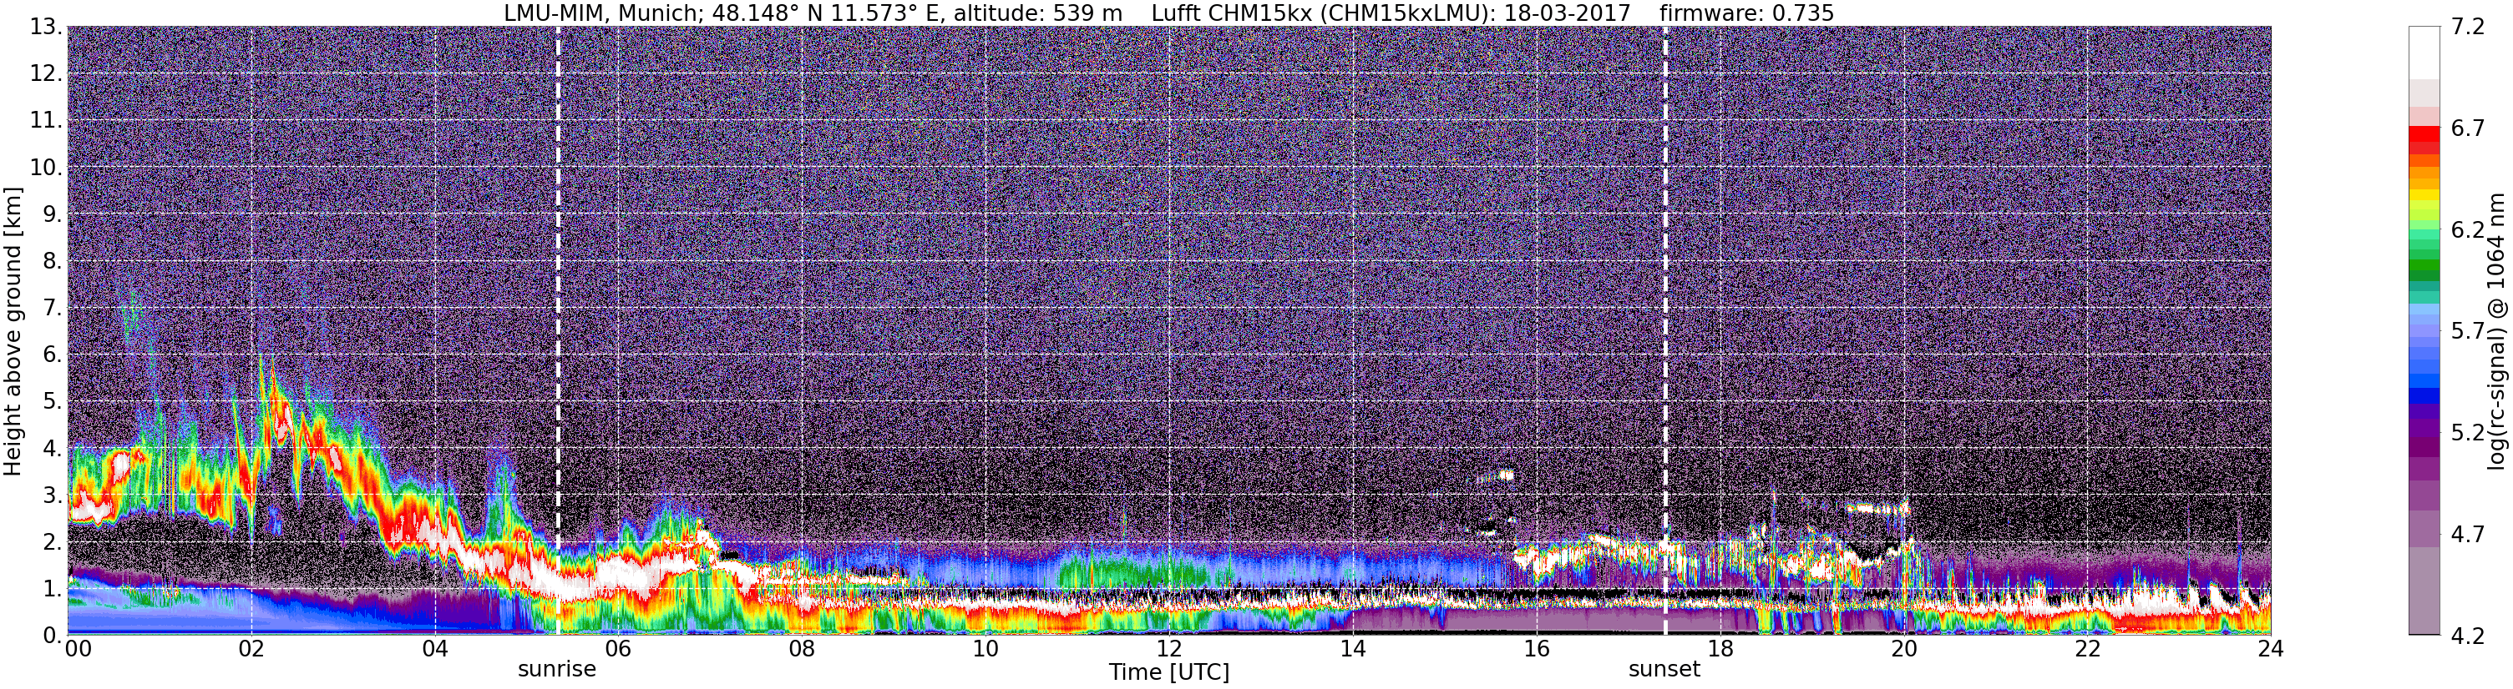Click the x-axis tick label 22
Viewport: 2513px width, 689px height.
click(x=2087, y=649)
